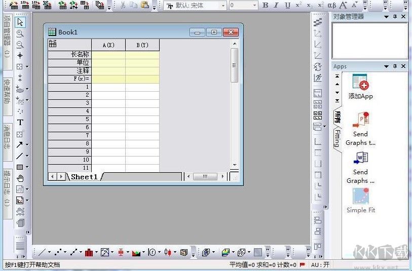Click the Book1 vertical scrollbar thumb
412x271 pixels.
[234, 65]
